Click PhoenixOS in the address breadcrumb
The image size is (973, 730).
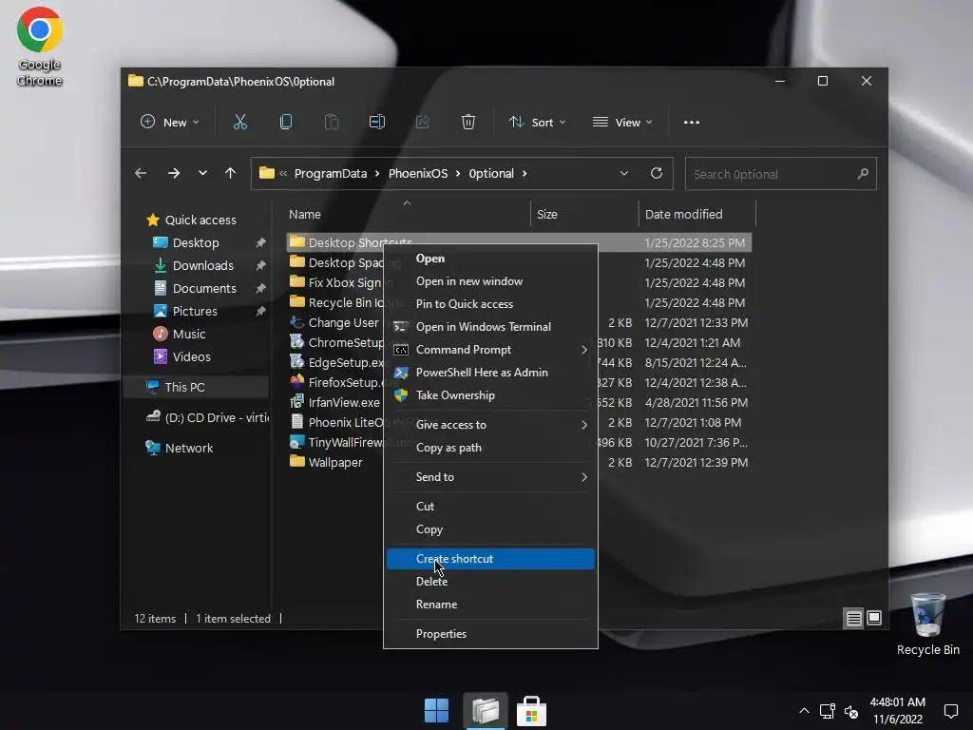(418, 173)
